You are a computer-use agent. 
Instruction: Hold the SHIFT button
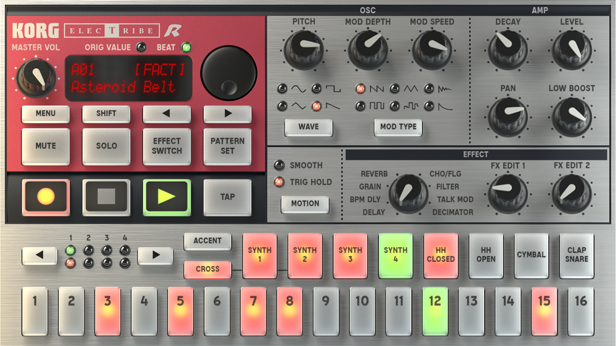106,114
